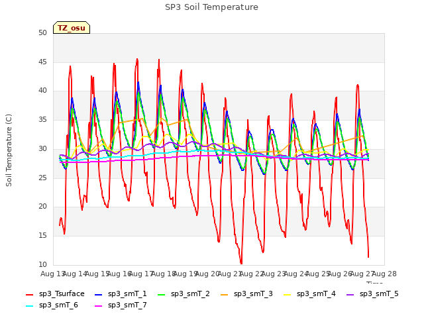Click blue sp3_smT_1 legend color marker

click(x=99, y=294)
